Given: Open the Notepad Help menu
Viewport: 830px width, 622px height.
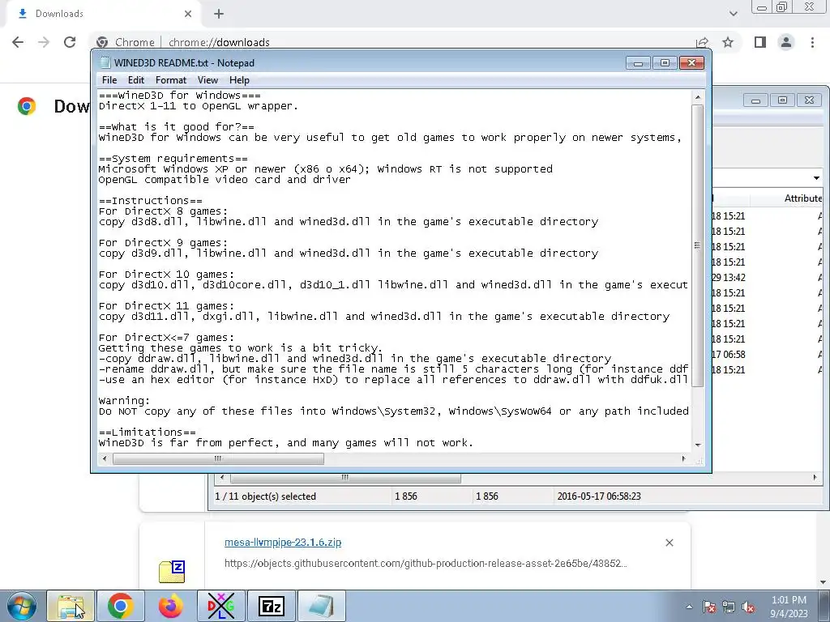Looking at the screenshot, I should (x=239, y=80).
